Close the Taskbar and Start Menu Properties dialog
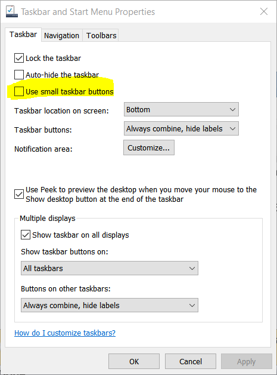 (x=264, y=11)
